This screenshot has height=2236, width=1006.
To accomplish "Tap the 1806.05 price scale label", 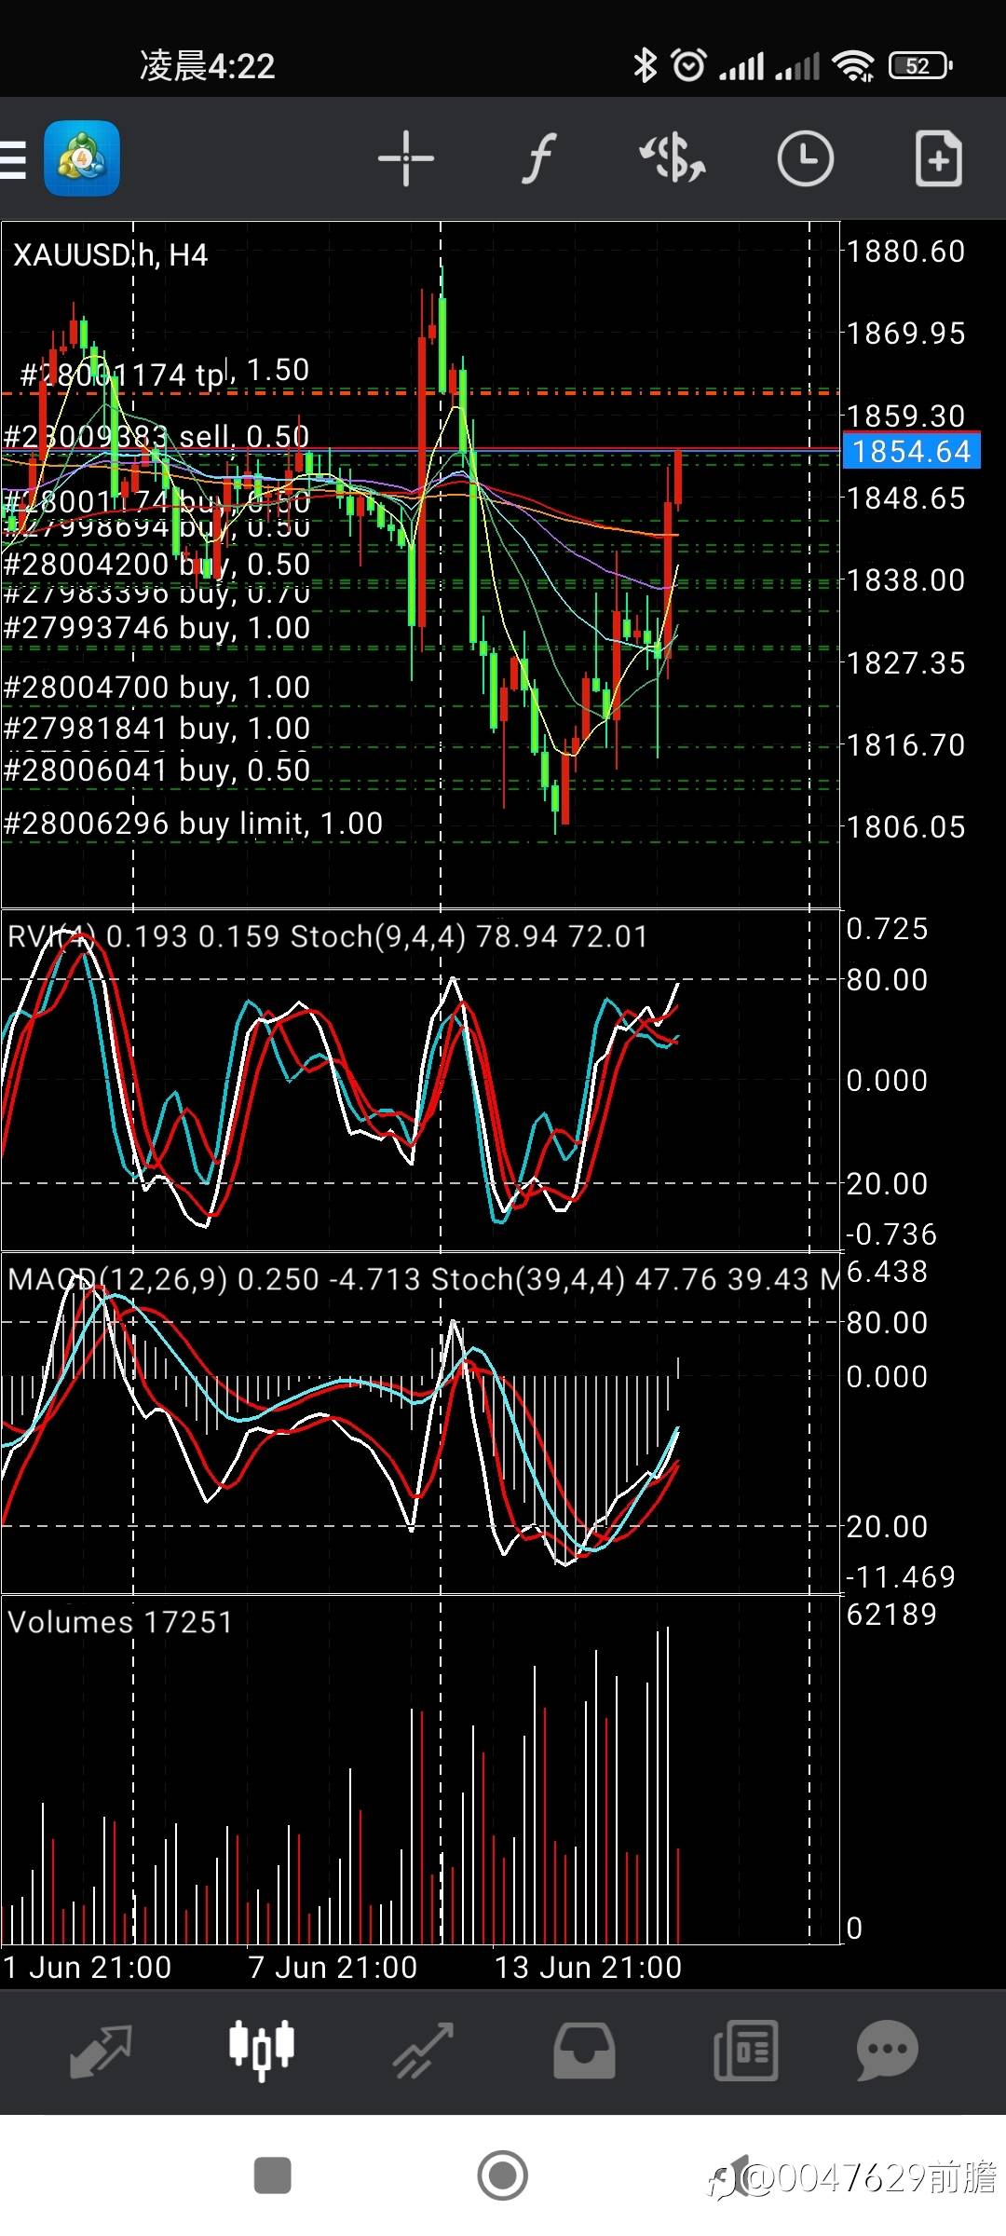I will [905, 827].
